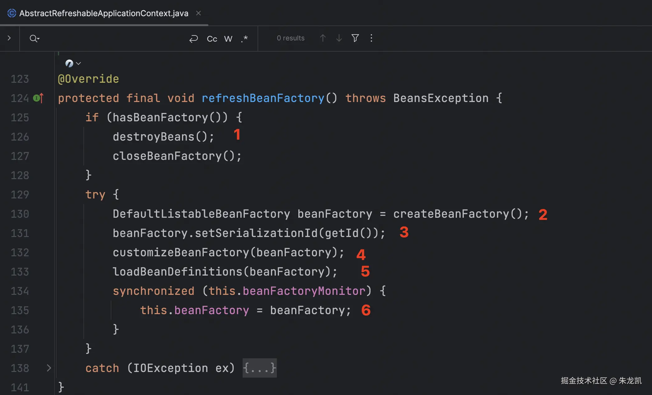Open the search filter funnel icon
The height and width of the screenshot is (395, 652).
point(355,38)
